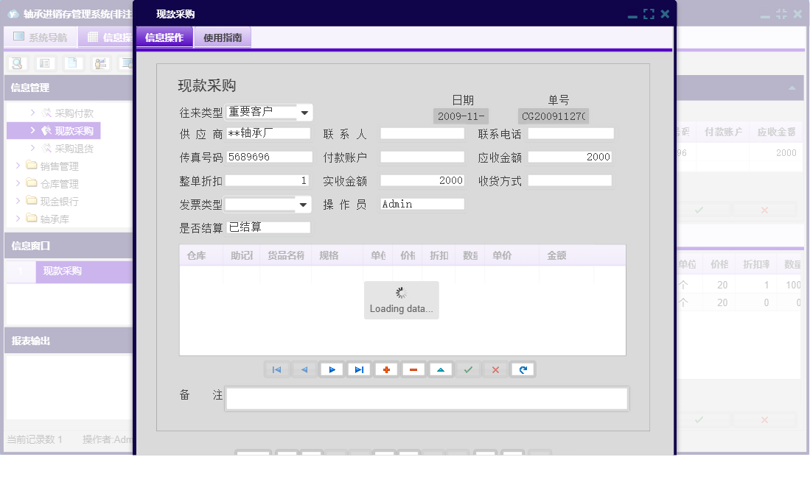Add a new record with the plus icon

tap(386, 369)
